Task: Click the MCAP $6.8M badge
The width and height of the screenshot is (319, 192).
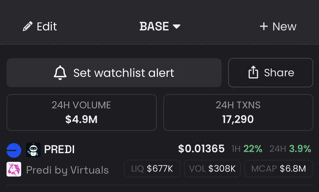Action: [x=279, y=169]
